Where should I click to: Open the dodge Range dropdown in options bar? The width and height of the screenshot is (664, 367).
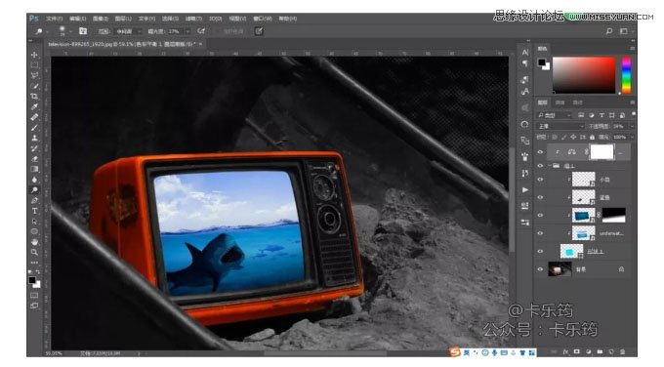129,31
